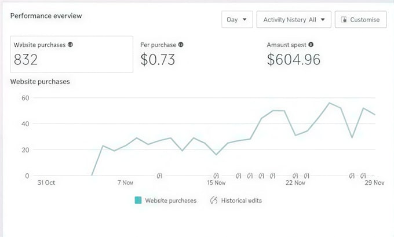Click the Performance overview heading

point(46,16)
